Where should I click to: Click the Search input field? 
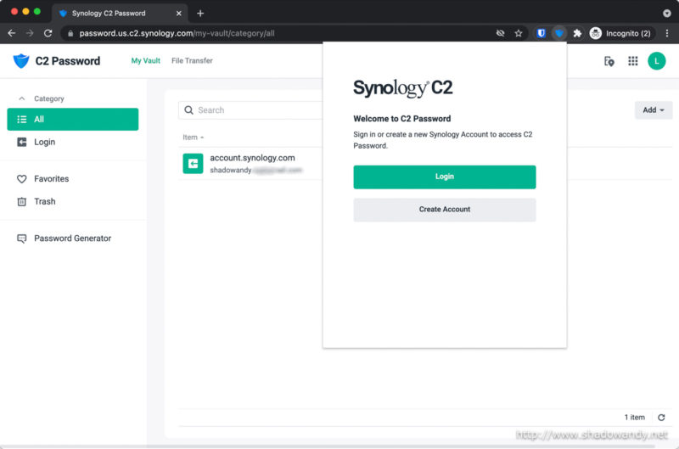[x=251, y=110]
